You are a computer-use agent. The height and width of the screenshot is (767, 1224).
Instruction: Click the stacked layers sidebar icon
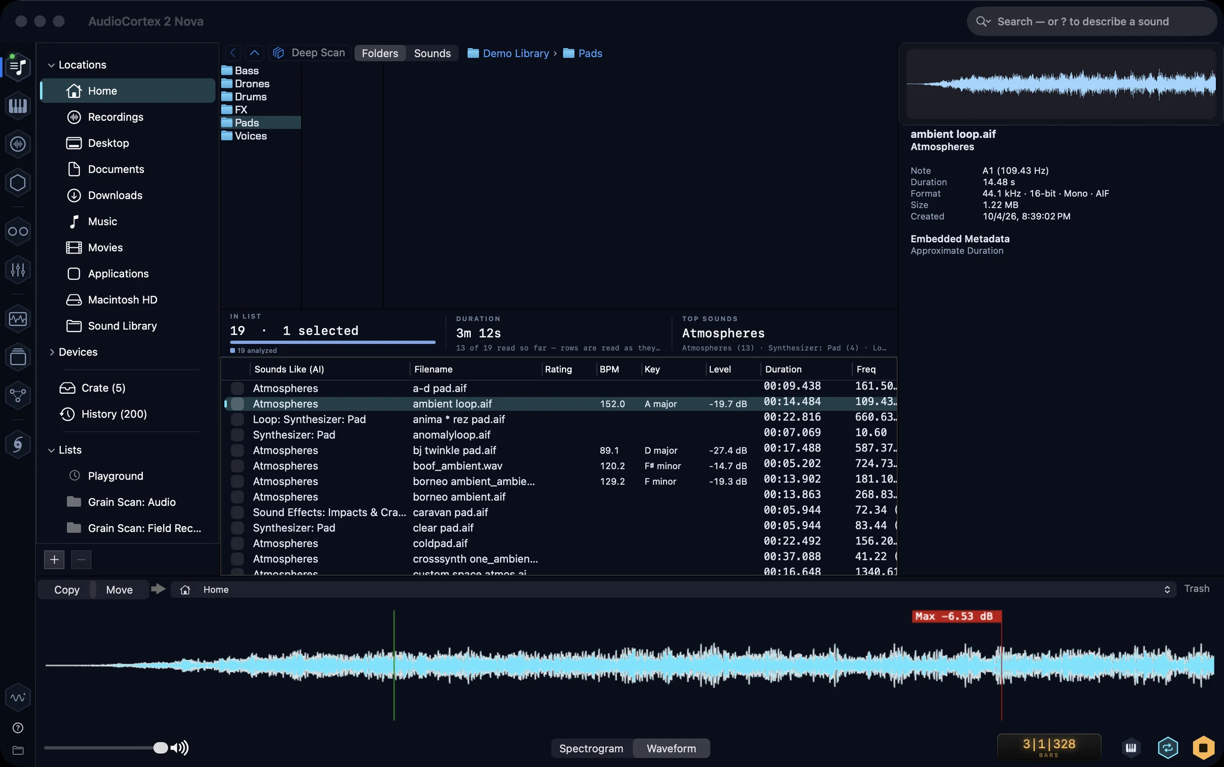coord(18,357)
